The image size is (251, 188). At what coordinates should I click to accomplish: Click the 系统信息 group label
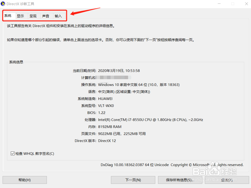tap(16, 62)
